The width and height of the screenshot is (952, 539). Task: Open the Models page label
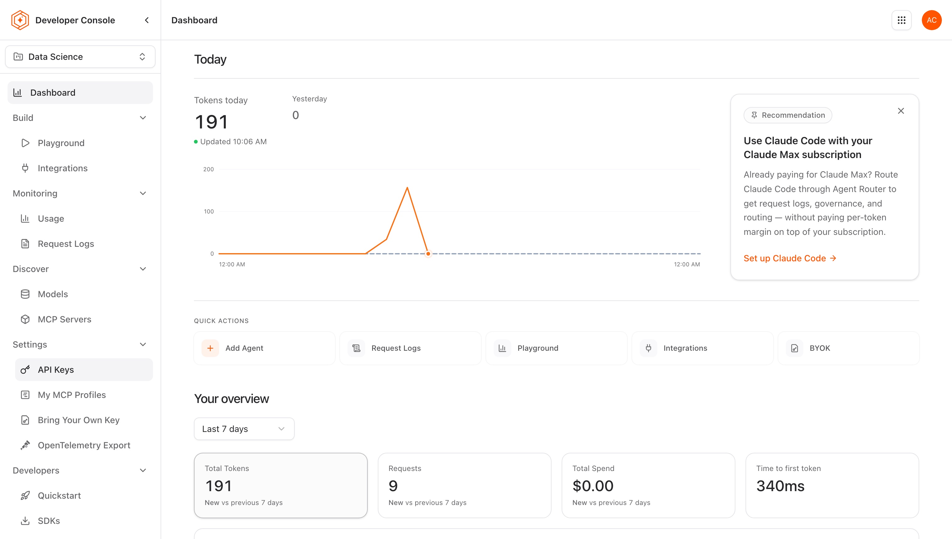coord(53,294)
